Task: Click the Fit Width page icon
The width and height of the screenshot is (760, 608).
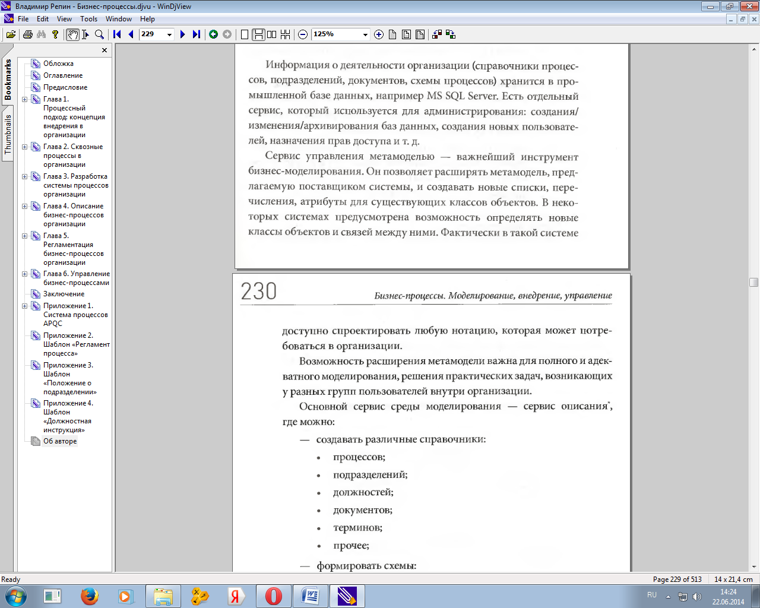Action: [x=406, y=34]
